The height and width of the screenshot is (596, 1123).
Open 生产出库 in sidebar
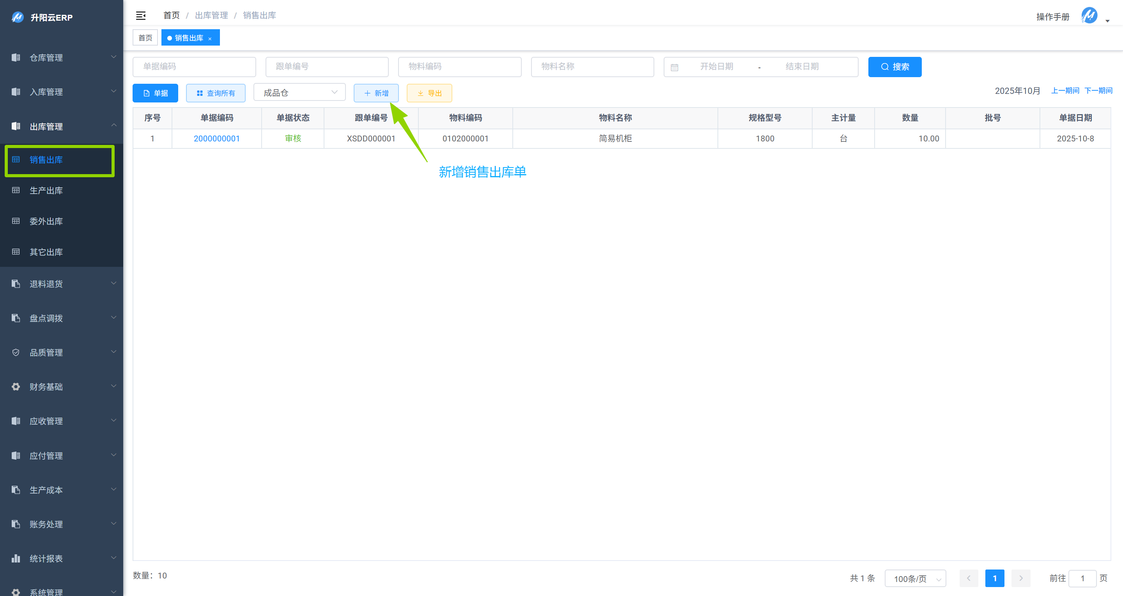(46, 190)
